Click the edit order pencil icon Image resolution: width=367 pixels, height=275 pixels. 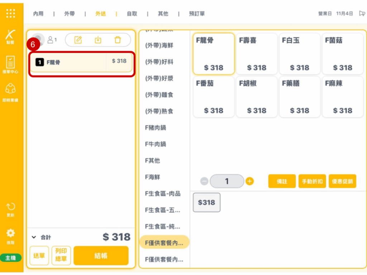(x=78, y=40)
